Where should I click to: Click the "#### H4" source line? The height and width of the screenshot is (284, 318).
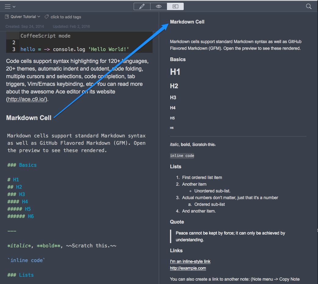pos(18,202)
